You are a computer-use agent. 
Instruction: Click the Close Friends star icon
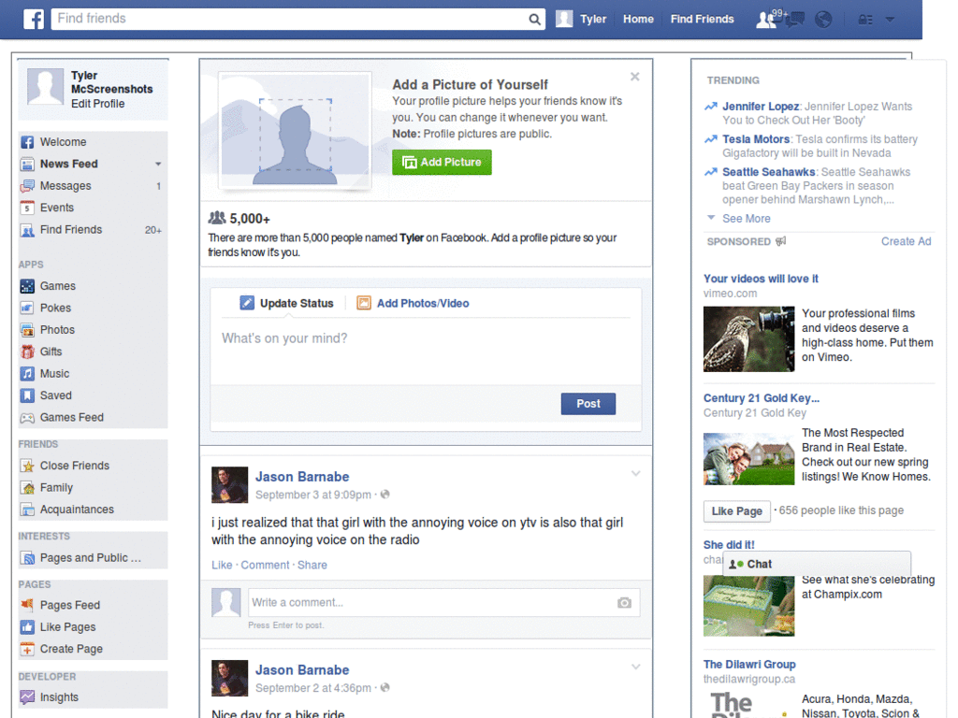tap(27, 466)
